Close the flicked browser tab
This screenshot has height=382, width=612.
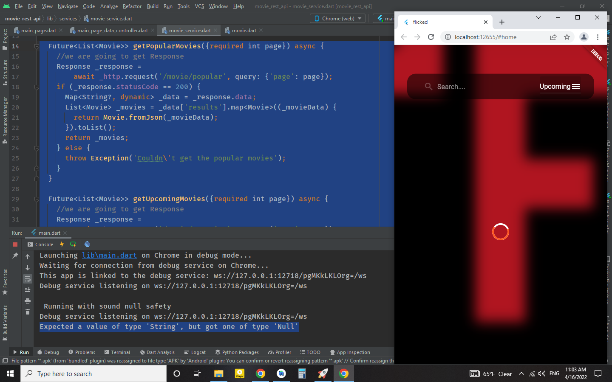(486, 22)
